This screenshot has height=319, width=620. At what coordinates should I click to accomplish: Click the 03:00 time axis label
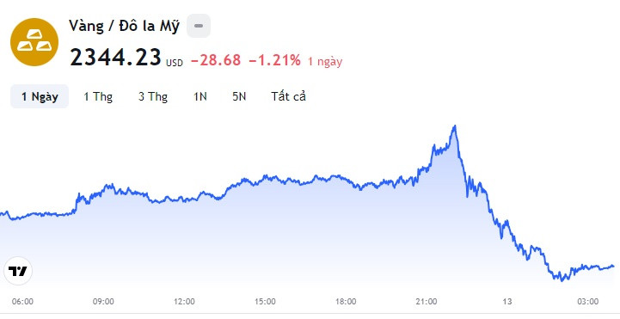588,302
